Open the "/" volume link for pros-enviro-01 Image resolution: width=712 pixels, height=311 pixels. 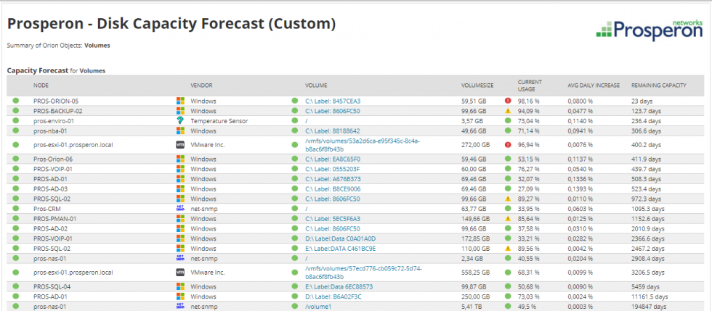[307, 121]
